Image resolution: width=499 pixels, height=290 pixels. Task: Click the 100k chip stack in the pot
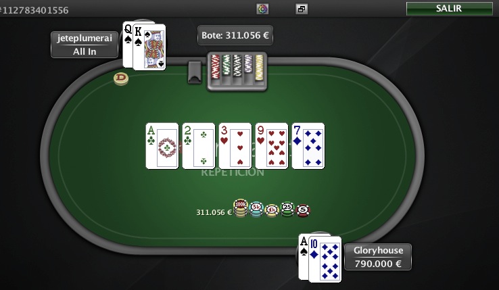241,208
